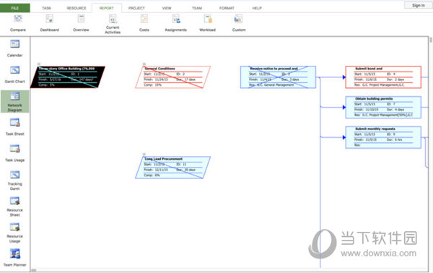Collapse the Office Building summary node
The height and width of the screenshot is (273, 433).
(x=39, y=64)
